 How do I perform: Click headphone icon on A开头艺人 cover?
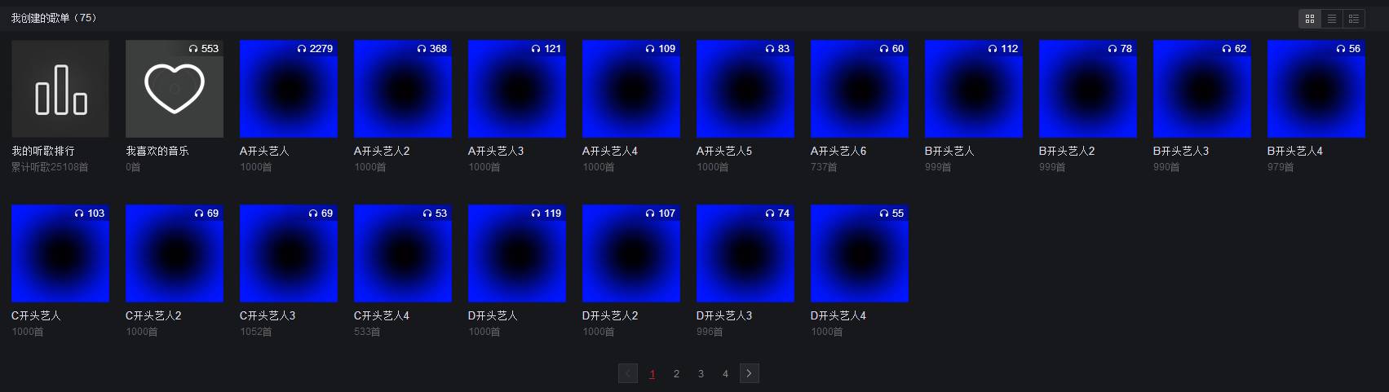click(303, 49)
